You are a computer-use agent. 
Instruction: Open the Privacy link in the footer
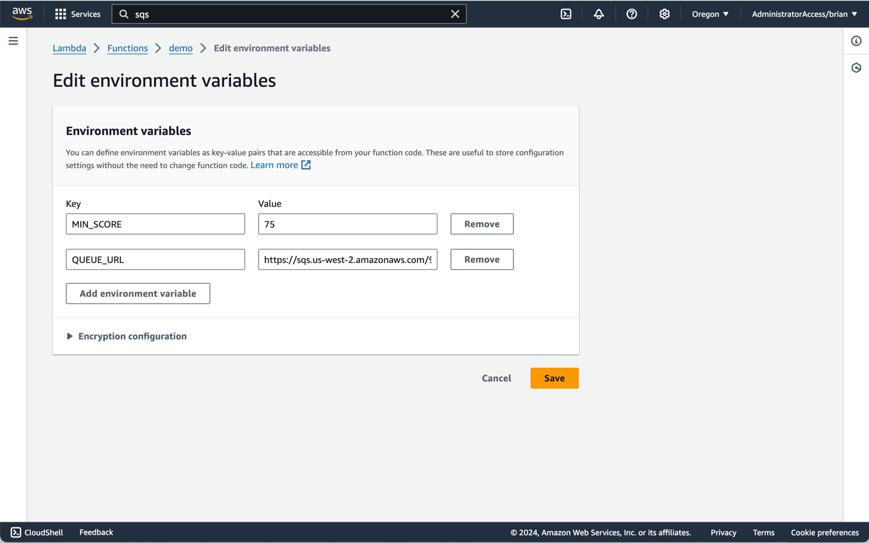(x=723, y=532)
